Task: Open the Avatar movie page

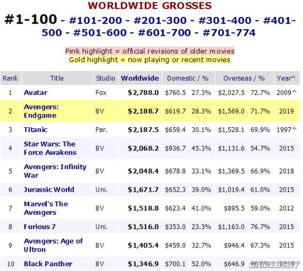Action: point(36,93)
